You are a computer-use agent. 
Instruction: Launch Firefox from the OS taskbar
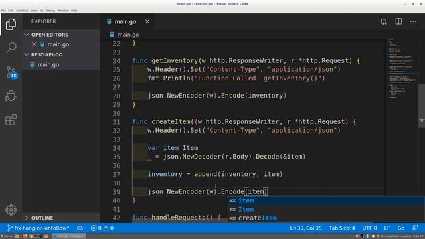coord(25,236)
